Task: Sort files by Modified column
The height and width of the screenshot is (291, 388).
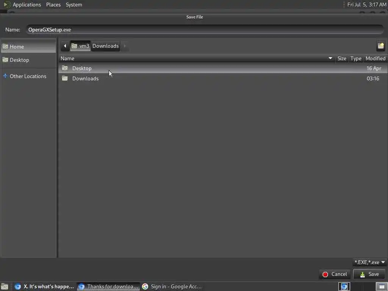Action: 375,58
